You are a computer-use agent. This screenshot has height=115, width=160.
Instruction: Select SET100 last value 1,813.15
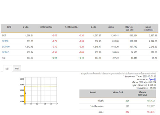[29, 47]
